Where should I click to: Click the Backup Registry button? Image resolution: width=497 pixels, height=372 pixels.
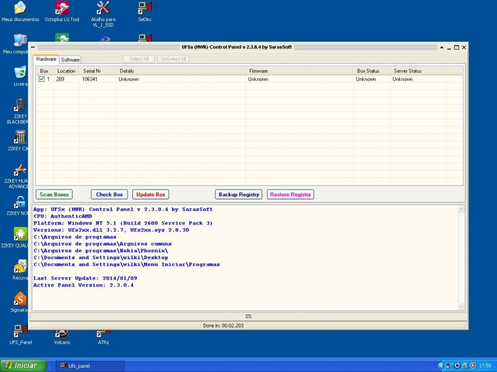tap(239, 195)
